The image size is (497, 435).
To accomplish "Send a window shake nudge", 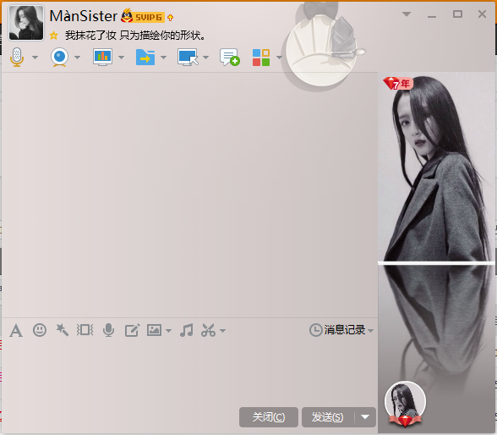I will (x=85, y=330).
